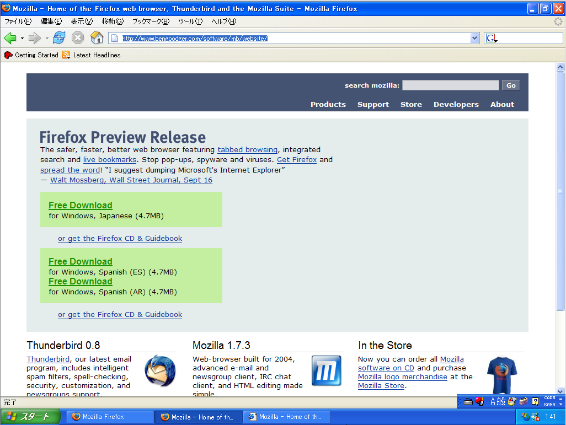Viewport: 566px width, 425px height.
Task: Open the ツール(T) menu
Action: pyautogui.click(x=190, y=21)
